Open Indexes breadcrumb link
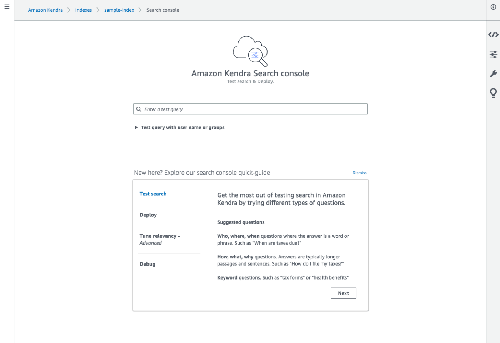Viewport: 500px width, 343px height. point(84,10)
